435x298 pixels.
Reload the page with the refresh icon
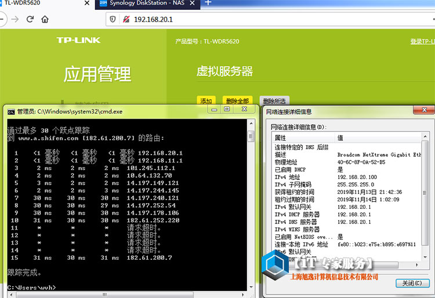(x=30, y=19)
